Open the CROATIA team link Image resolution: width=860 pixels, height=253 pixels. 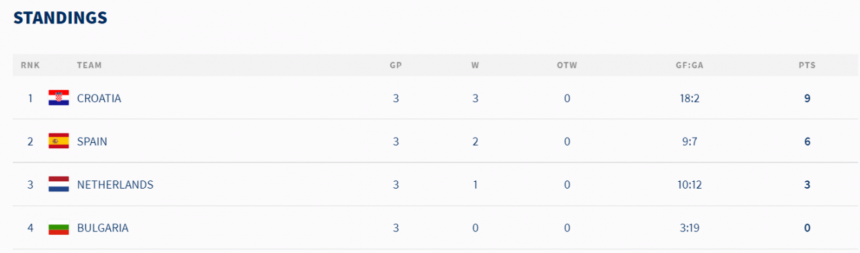99,98
